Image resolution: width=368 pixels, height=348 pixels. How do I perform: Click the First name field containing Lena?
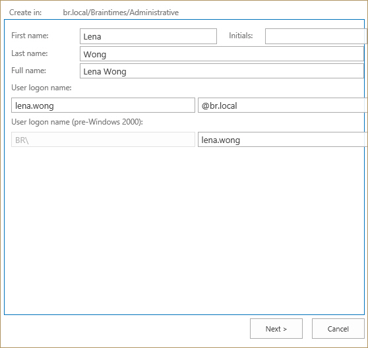pyautogui.click(x=148, y=36)
